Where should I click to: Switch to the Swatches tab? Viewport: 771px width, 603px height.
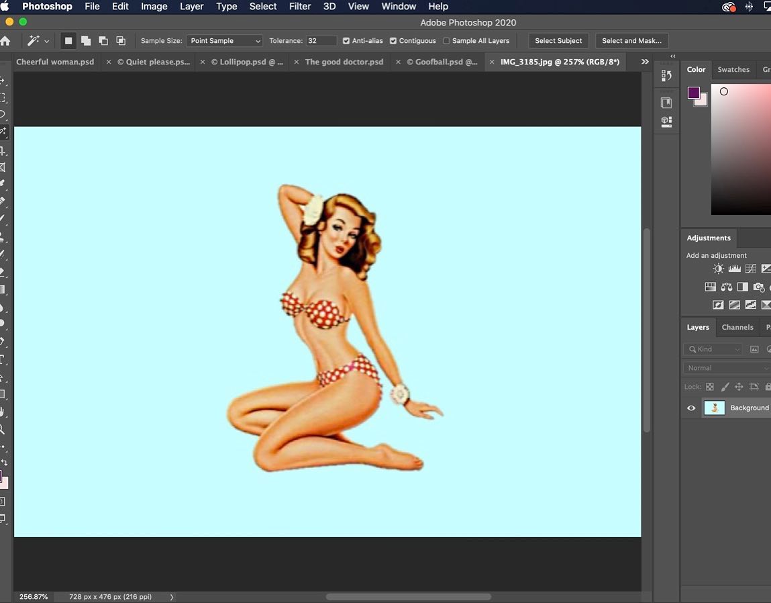(733, 69)
